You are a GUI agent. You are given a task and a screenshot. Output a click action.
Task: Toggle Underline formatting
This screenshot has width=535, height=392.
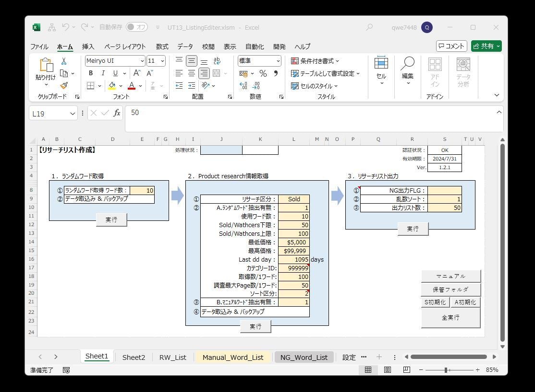[x=115, y=73]
